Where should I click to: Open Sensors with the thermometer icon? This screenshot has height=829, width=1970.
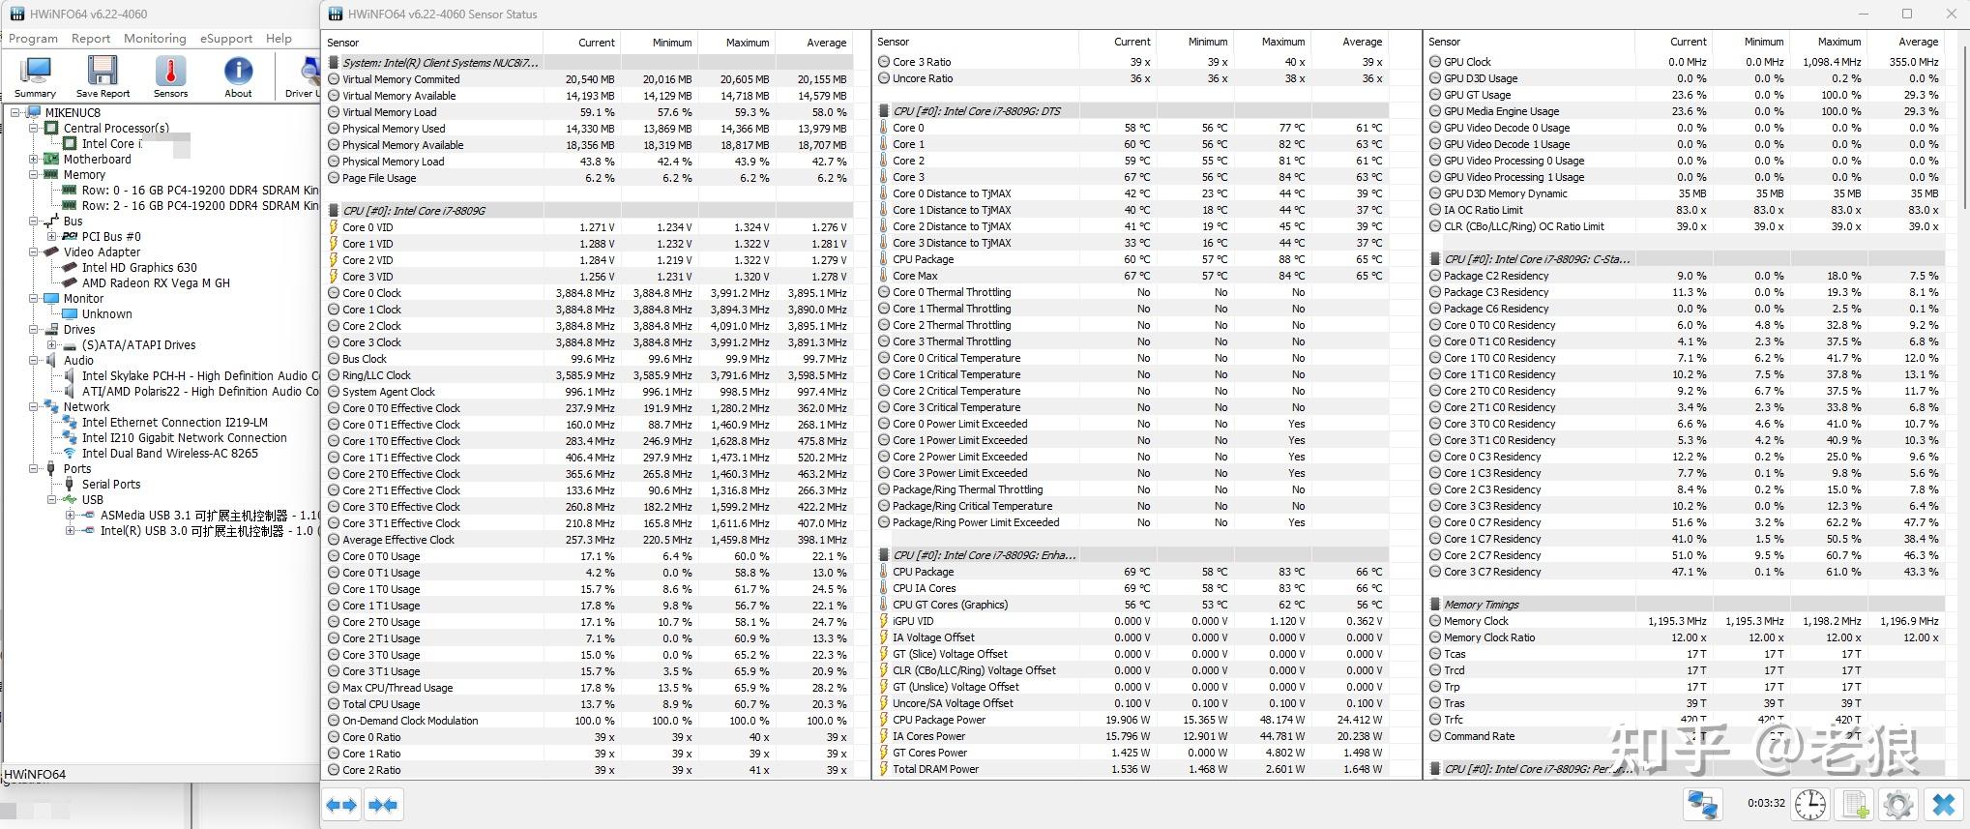[x=170, y=76]
